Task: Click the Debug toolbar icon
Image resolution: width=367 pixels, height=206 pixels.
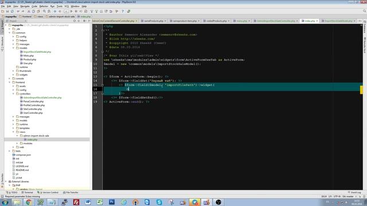Action: click(x=76, y=11)
